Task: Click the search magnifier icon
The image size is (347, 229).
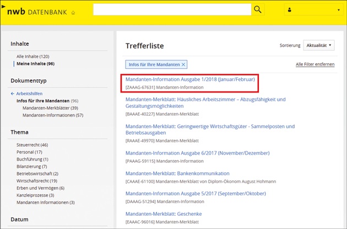Action: pos(258,10)
